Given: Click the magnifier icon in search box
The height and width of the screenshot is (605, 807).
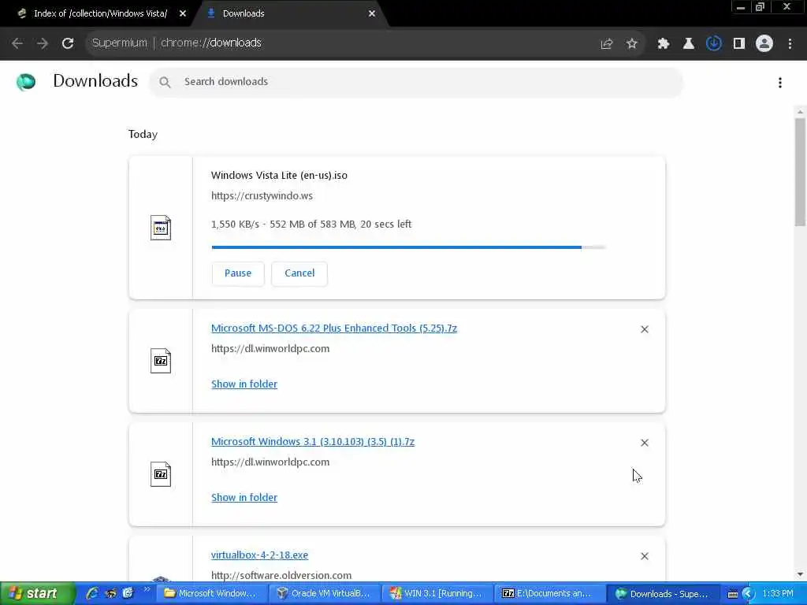Looking at the screenshot, I should point(165,82).
